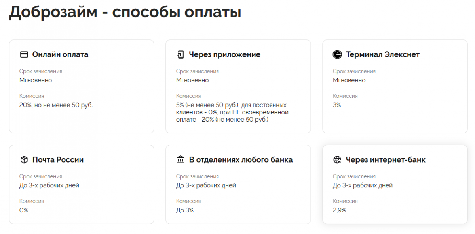Select the Терминал Элекснет heading

(x=382, y=54)
